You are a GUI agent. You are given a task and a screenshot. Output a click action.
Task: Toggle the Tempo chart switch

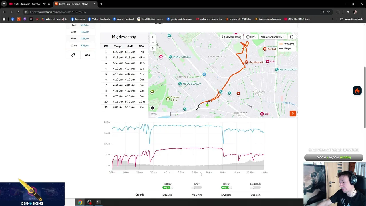[x=168, y=187]
